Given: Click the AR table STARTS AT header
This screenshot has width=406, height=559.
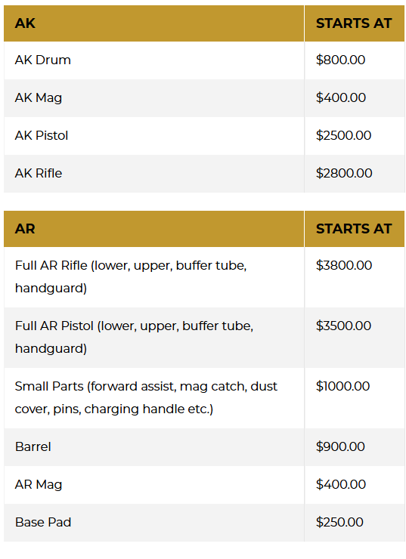Looking at the screenshot, I should pyautogui.click(x=354, y=229).
